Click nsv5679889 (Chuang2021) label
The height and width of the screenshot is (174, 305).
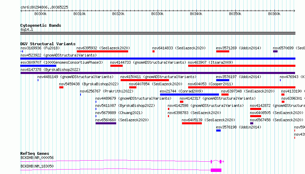(119, 113)
